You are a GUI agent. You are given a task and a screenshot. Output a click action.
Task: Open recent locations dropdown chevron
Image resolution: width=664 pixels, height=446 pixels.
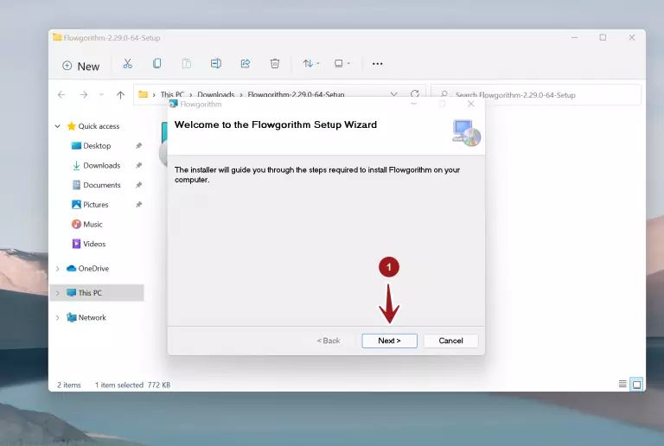point(102,95)
